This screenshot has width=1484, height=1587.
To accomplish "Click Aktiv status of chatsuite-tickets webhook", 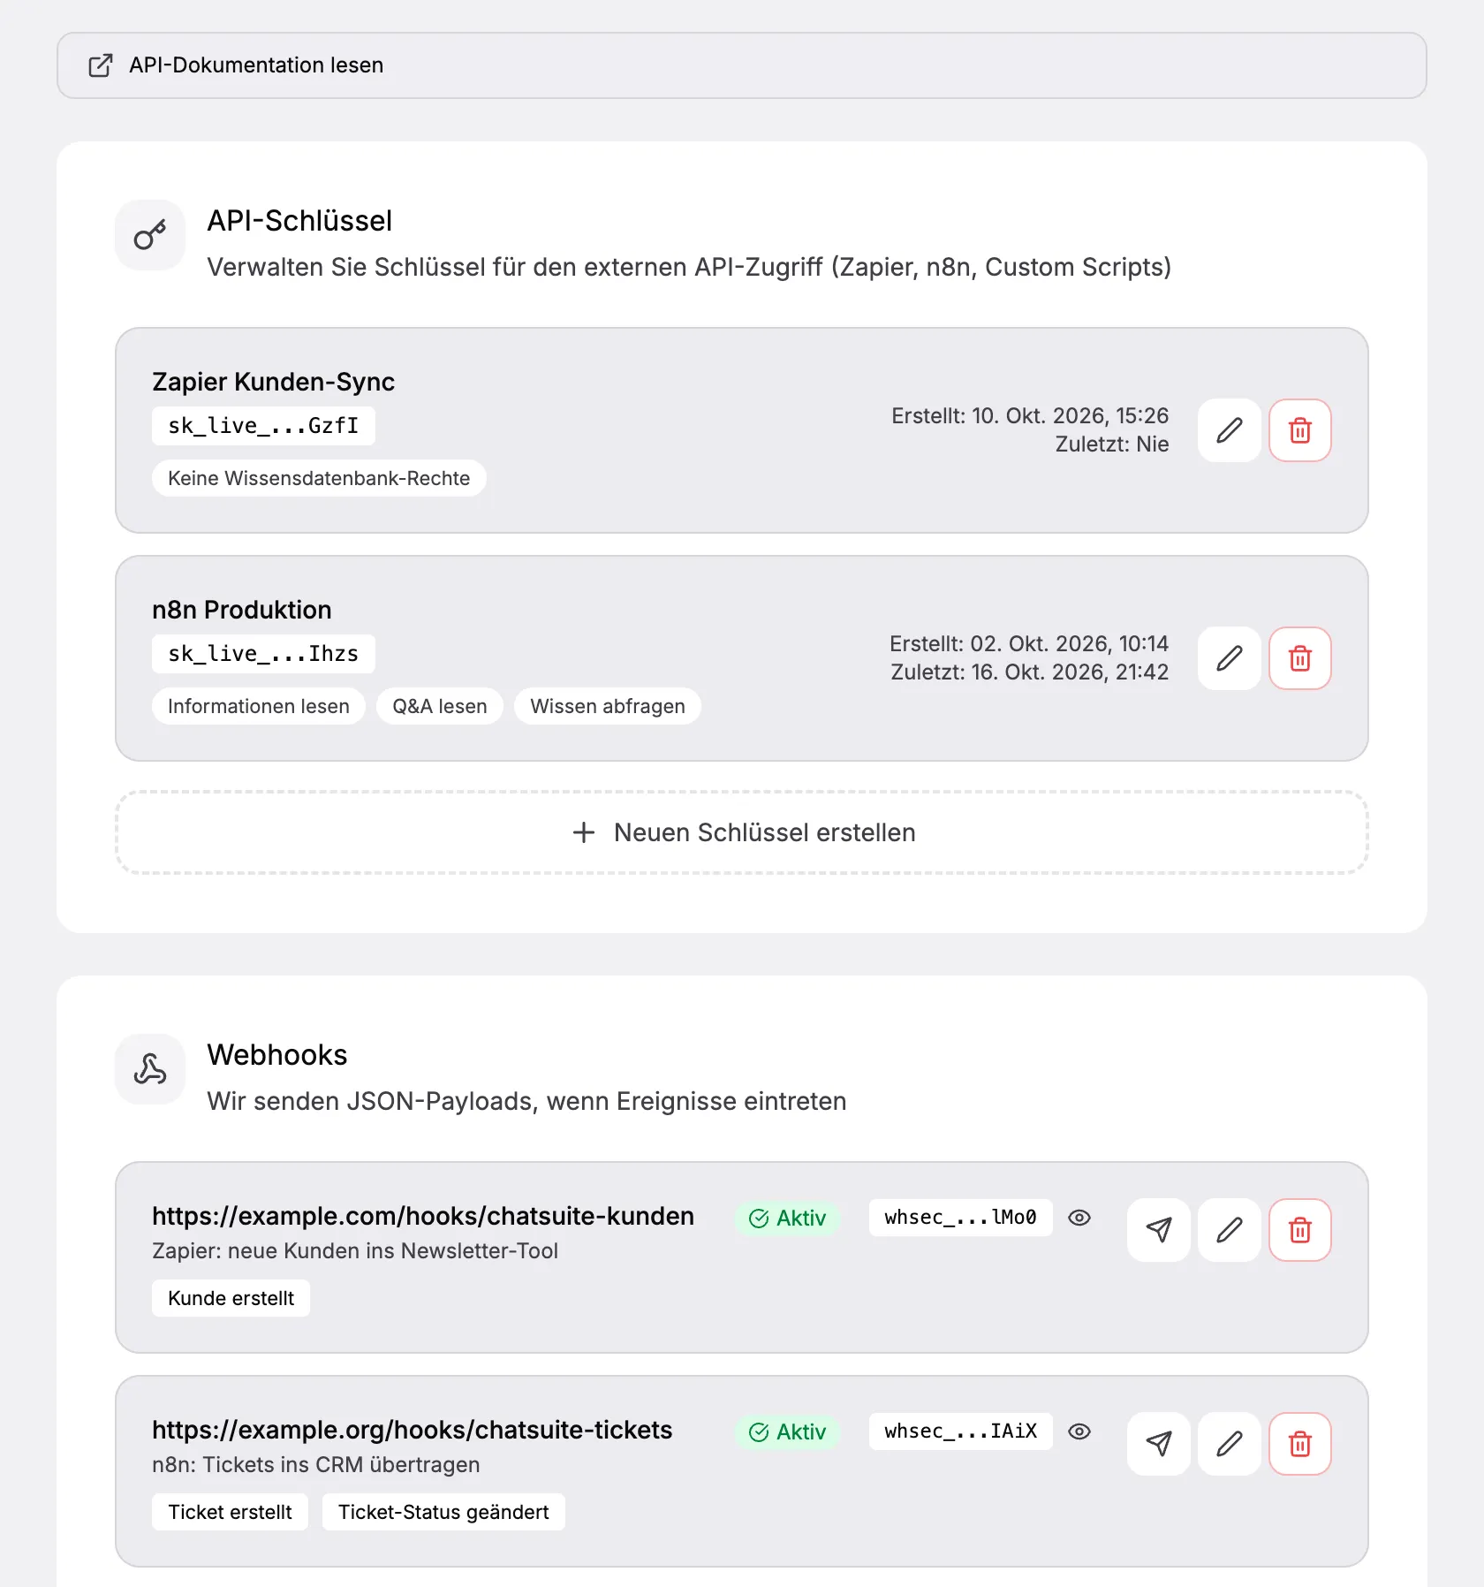I will 788,1432.
